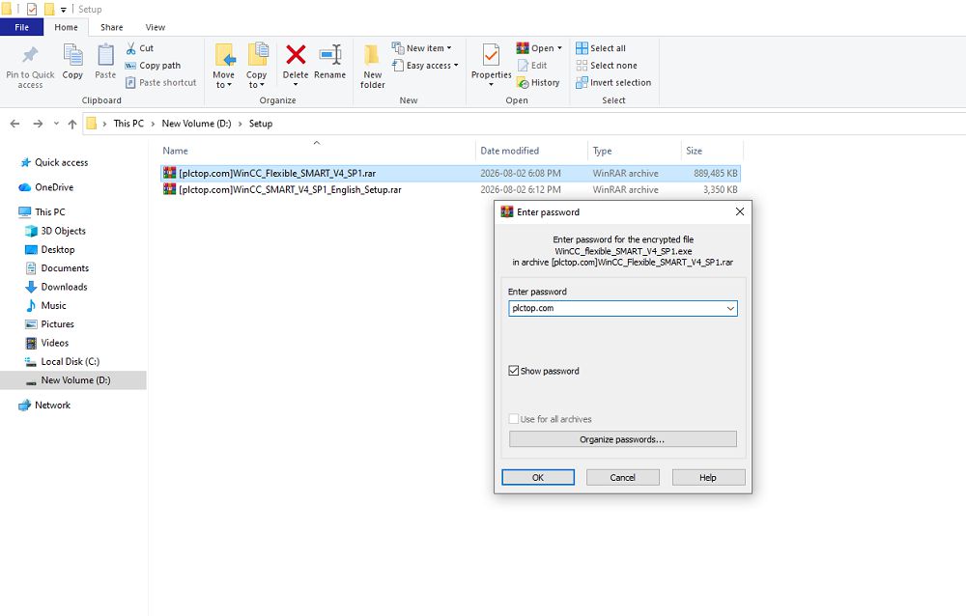This screenshot has height=616, width=966.
Task: Confirm password with OK button
Action: [538, 477]
